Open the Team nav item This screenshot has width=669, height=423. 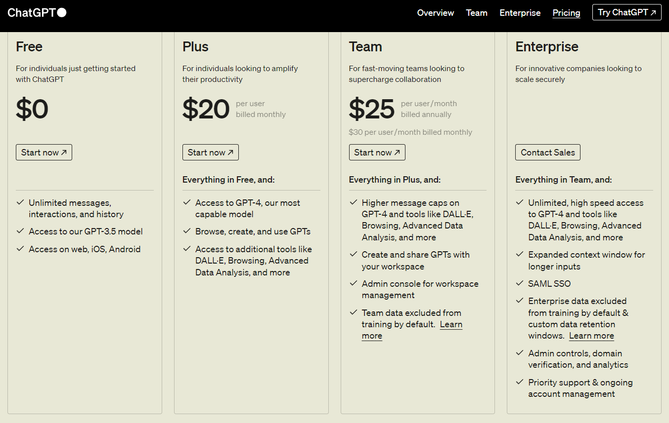[x=477, y=13]
